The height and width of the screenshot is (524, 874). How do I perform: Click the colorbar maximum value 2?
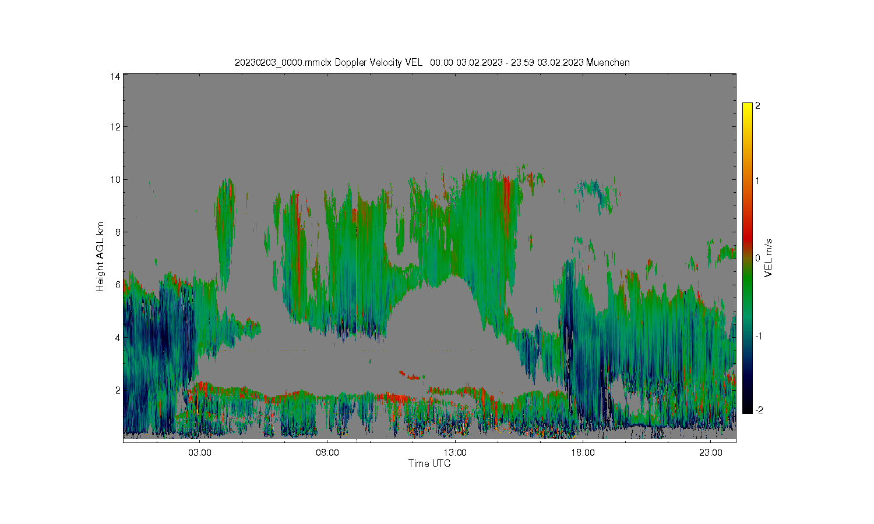pyautogui.click(x=758, y=106)
